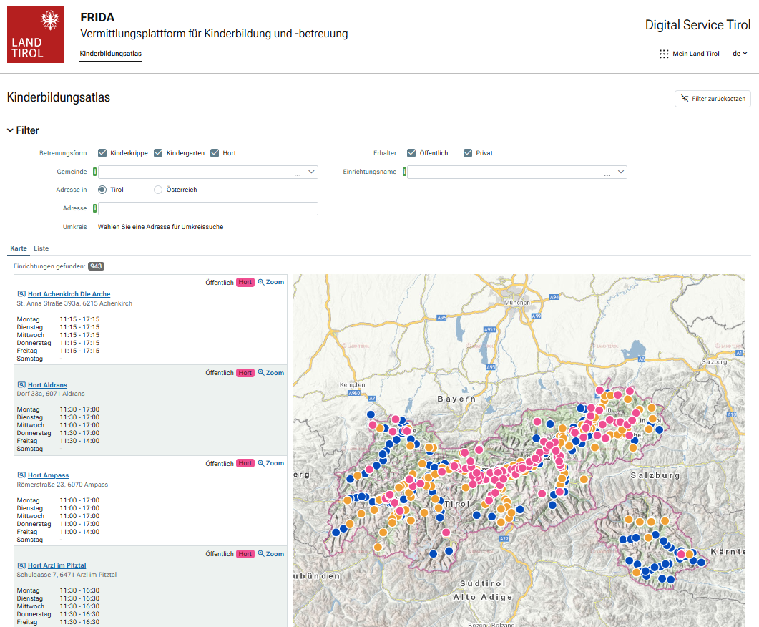Select the Österreich radio button
The height and width of the screenshot is (627, 759).
click(158, 190)
